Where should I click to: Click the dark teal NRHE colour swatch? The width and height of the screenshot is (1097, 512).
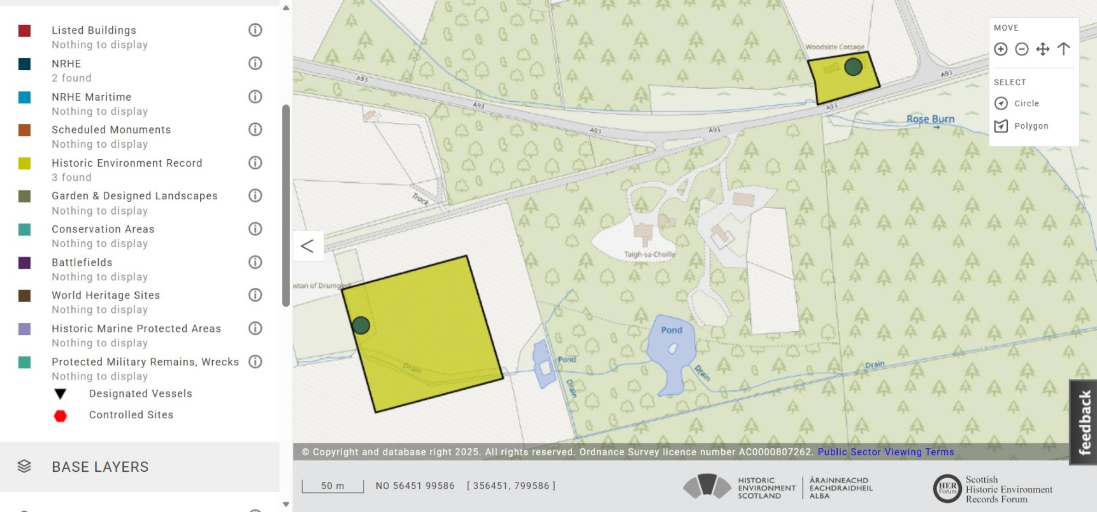tap(24, 64)
